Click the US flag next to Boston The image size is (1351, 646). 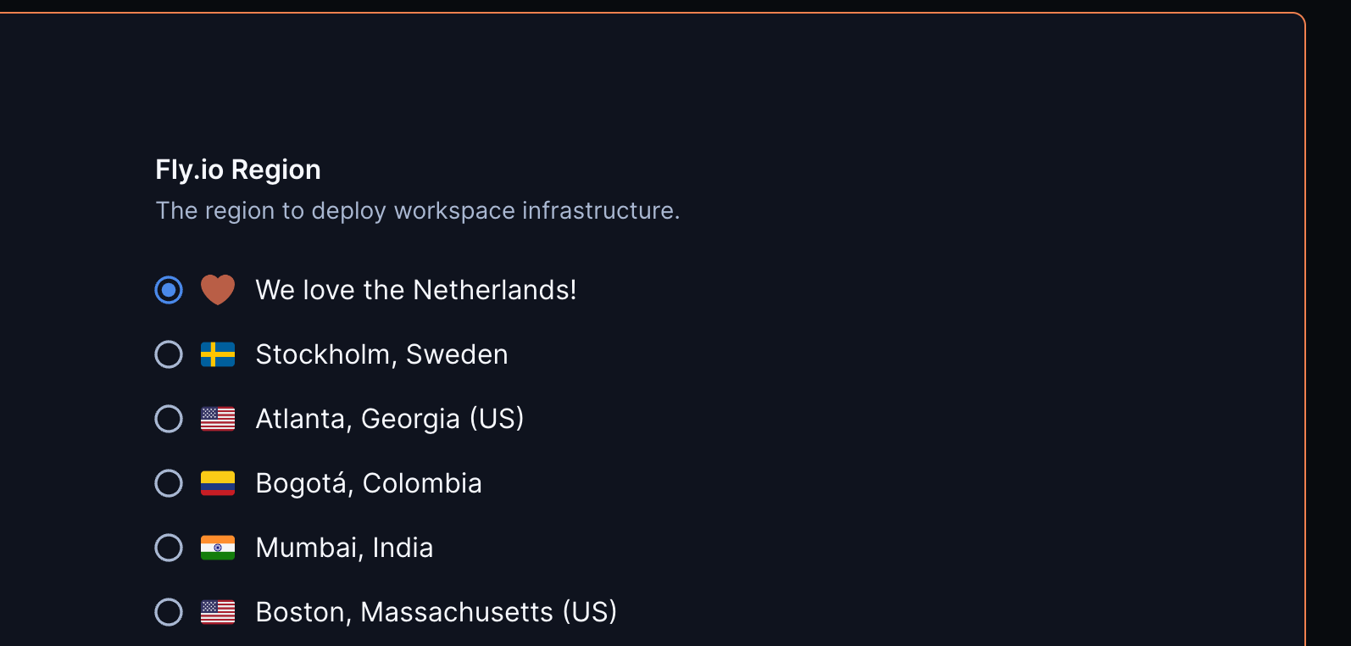(218, 612)
